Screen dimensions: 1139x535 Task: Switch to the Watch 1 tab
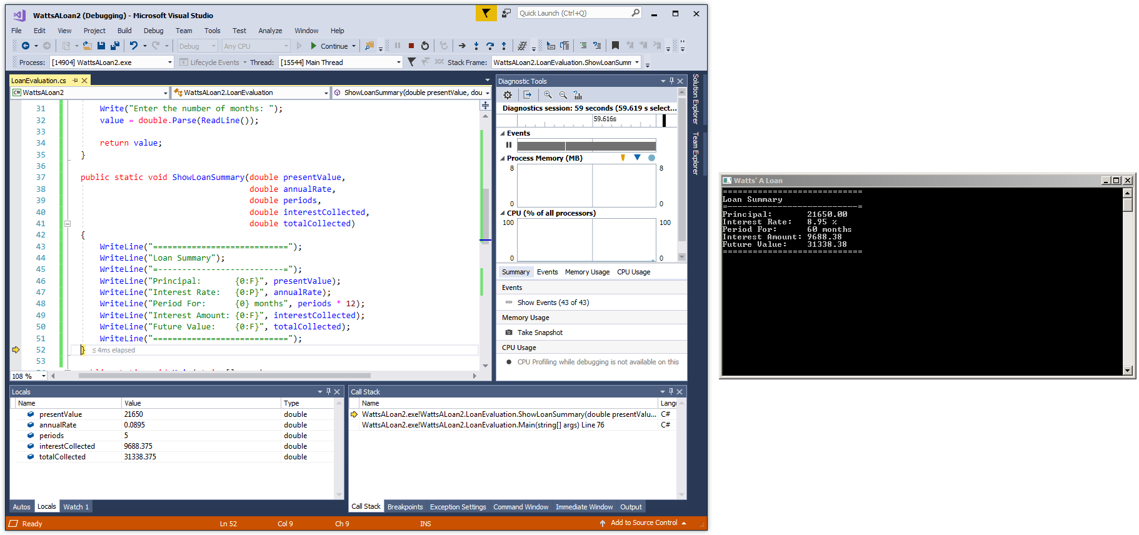pyautogui.click(x=76, y=507)
